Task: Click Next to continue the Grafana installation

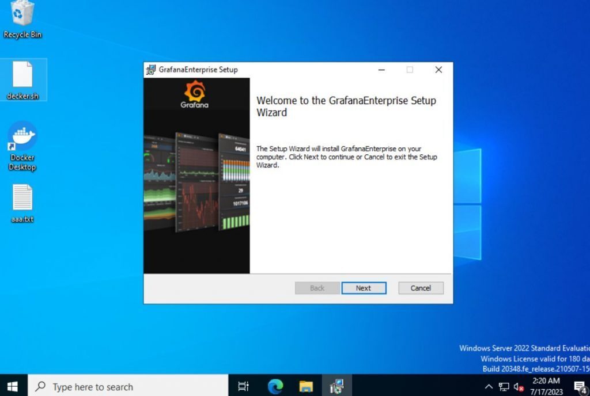Action: 364,288
